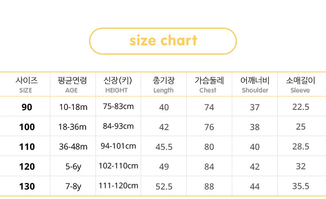
Task: Select the size 120 row label
Action: coord(27,166)
